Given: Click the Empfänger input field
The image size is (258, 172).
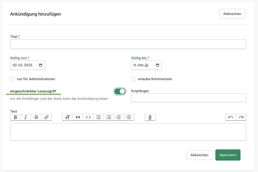Looking at the screenshot, I should pos(189,98).
